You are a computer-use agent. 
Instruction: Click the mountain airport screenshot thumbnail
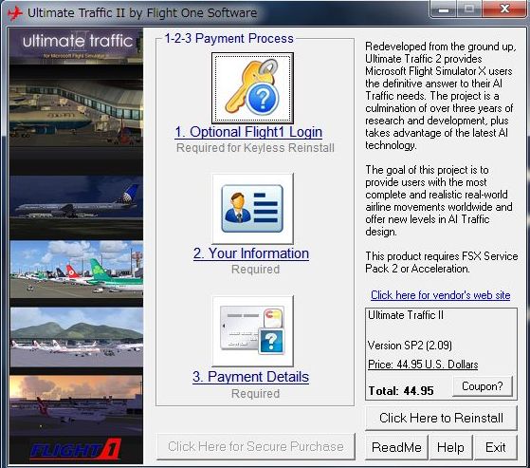(x=77, y=337)
